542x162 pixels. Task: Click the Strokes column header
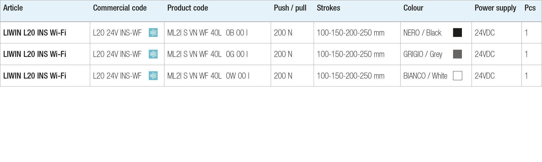[x=329, y=8]
